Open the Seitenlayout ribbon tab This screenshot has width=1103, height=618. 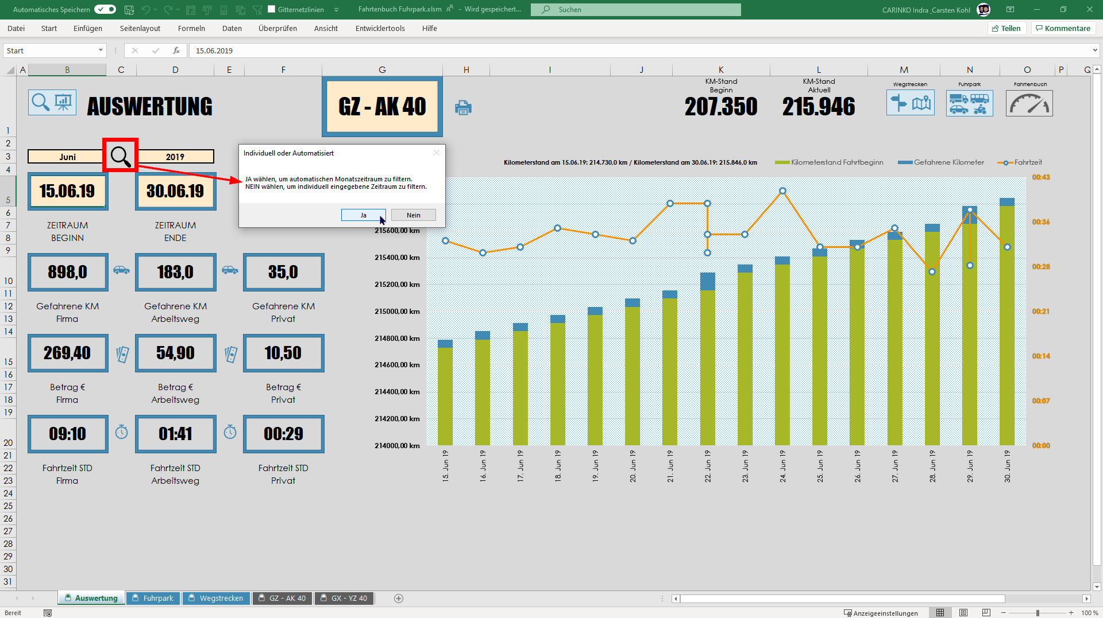coord(140,28)
